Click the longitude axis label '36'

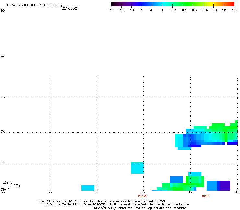click(x=96, y=192)
